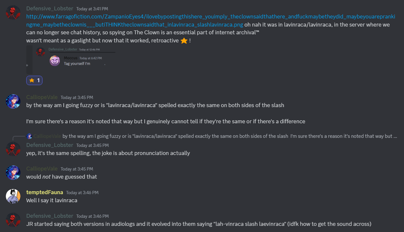Open CalliopeVale's avatar on the "going fuzzy" message

pyautogui.click(x=13, y=102)
